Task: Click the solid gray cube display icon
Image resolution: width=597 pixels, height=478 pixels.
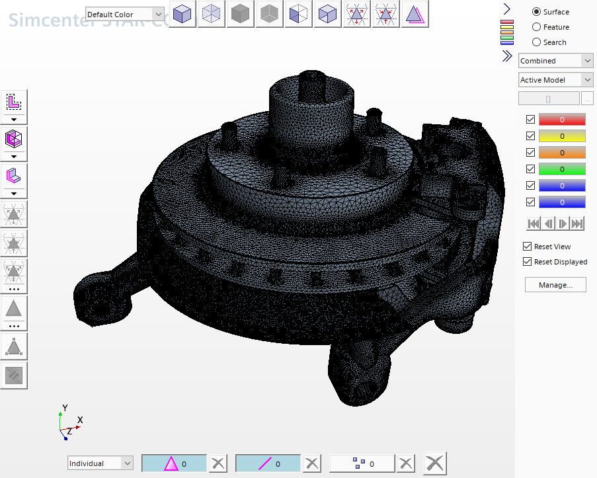Action: click(240, 14)
